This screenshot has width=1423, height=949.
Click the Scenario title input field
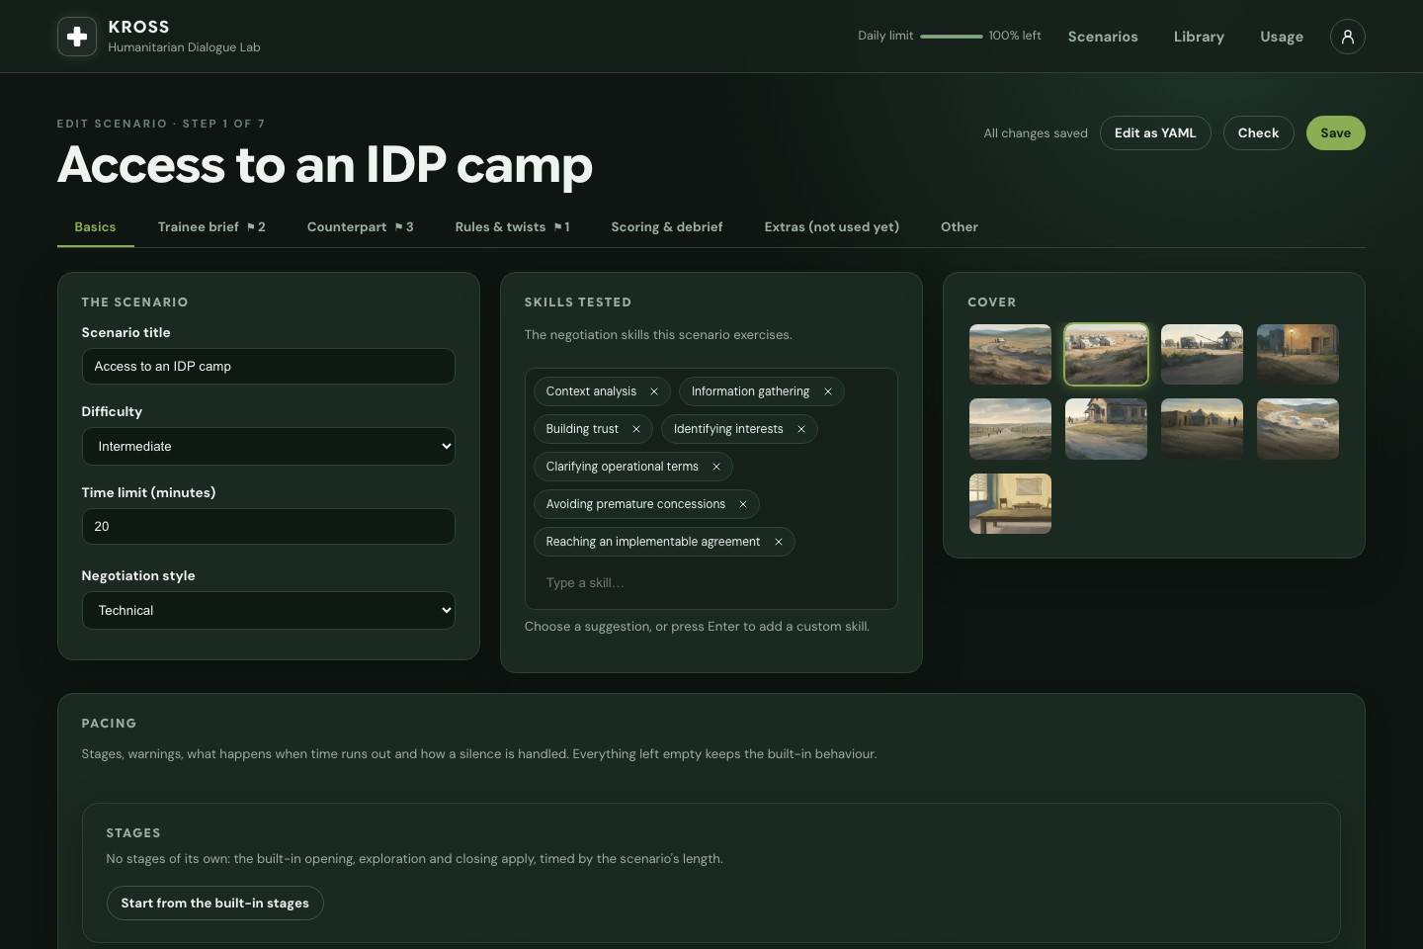(269, 367)
